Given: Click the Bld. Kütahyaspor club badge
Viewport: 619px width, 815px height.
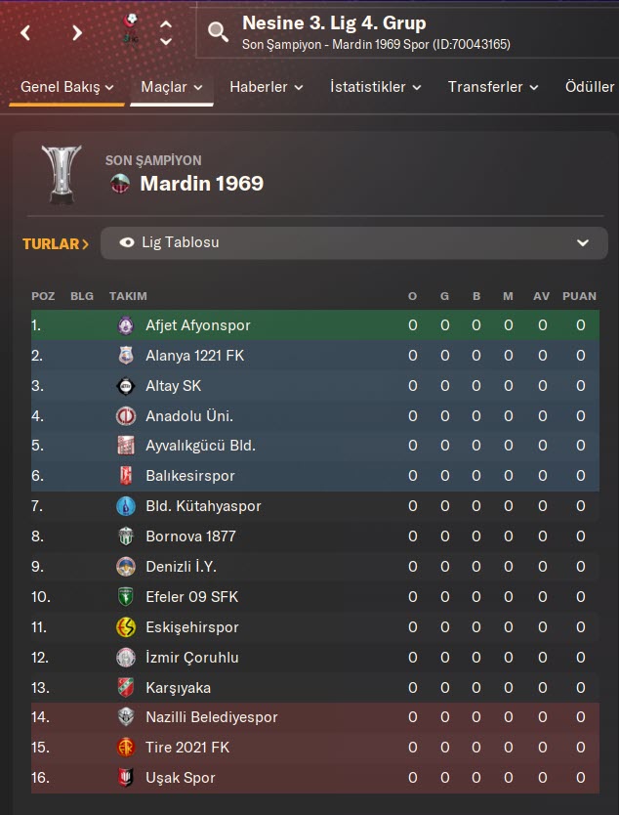Looking at the screenshot, I should (126, 506).
